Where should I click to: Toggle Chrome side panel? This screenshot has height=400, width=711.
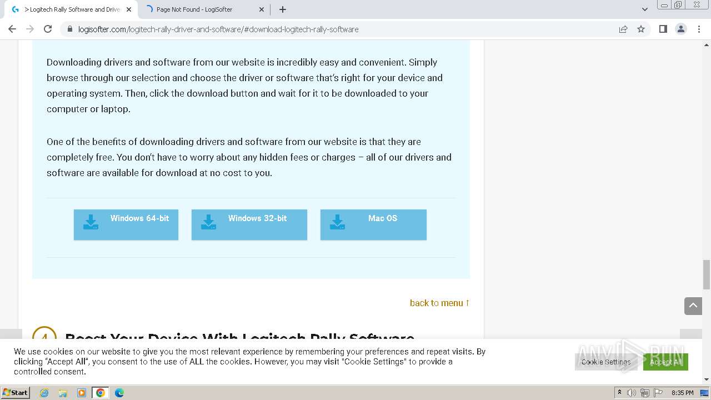(663, 29)
